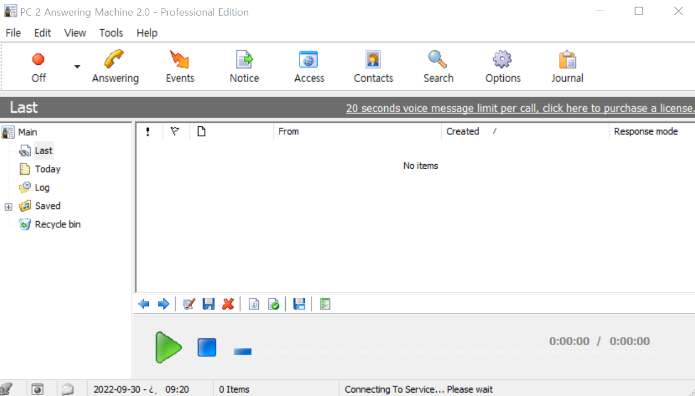Select the Log folder in tree
Image resolution: width=695 pixels, height=396 pixels.
(x=42, y=188)
